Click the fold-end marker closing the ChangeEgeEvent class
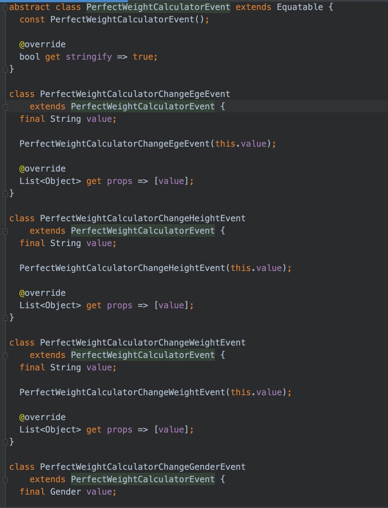388x508 pixels. pyautogui.click(x=5, y=194)
